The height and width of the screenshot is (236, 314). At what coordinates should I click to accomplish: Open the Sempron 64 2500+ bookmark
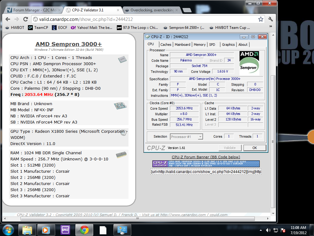pyautogui.click(x=184, y=28)
